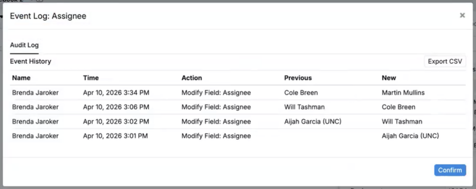This screenshot has height=189, width=476.
Task: Click the Export CSV button
Action: click(445, 62)
